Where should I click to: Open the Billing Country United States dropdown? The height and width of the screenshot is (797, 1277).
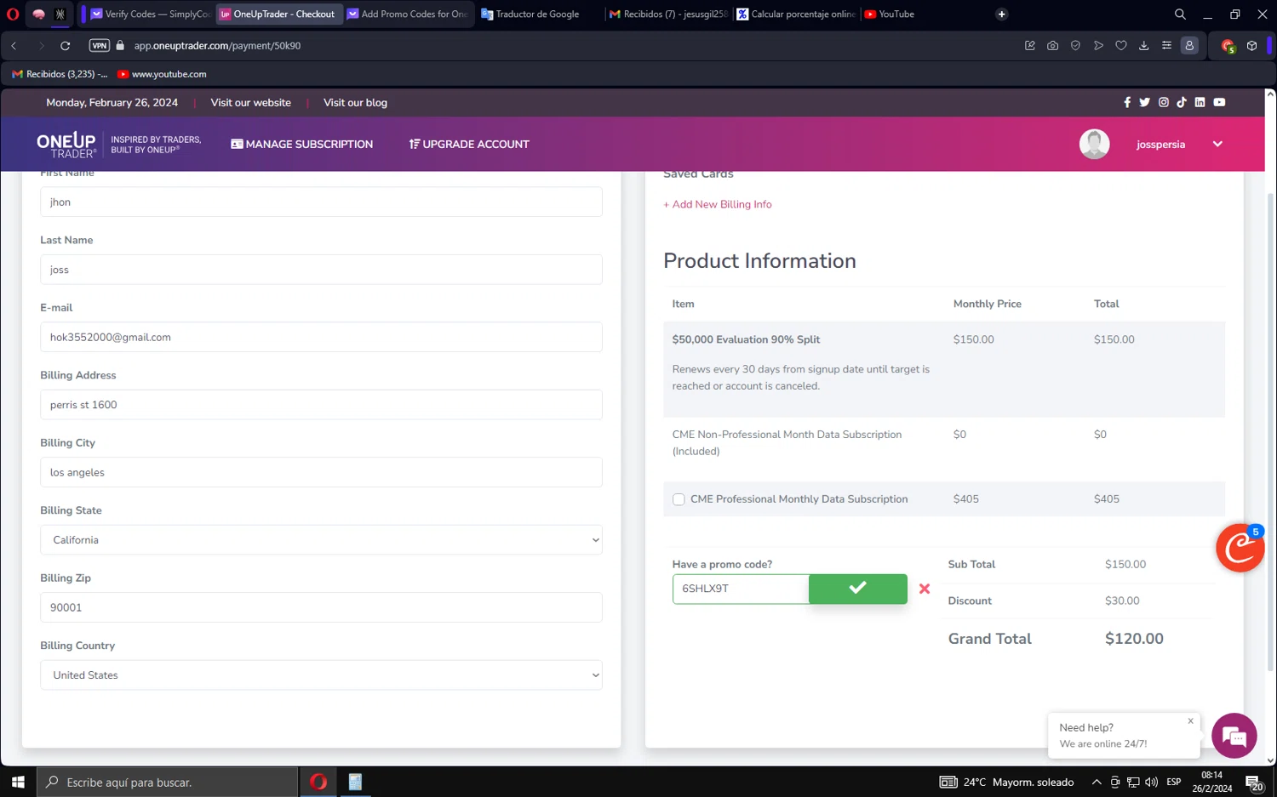click(x=321, y=675)
